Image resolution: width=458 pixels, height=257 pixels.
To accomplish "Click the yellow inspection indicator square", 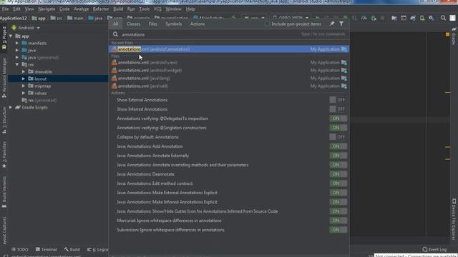I will (447, 34).
